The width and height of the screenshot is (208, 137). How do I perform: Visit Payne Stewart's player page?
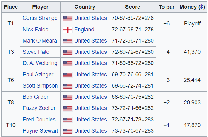(x=40, y=131)
